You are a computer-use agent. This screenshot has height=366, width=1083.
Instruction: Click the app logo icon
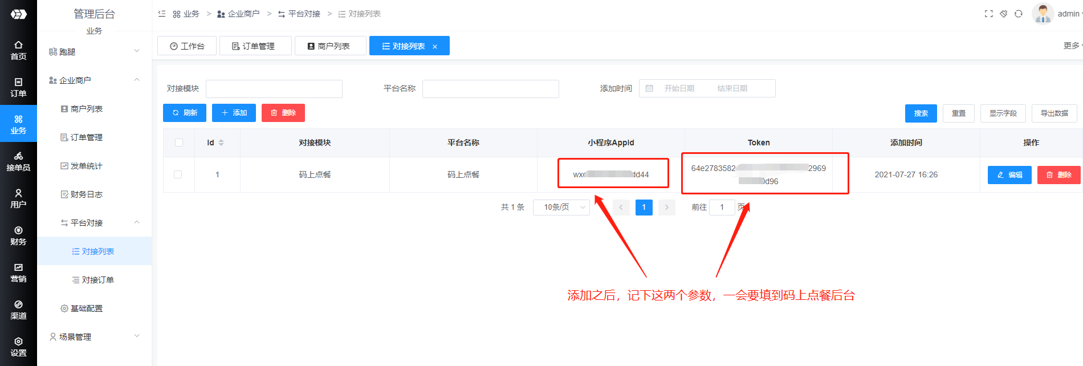(x=18, y=14)
